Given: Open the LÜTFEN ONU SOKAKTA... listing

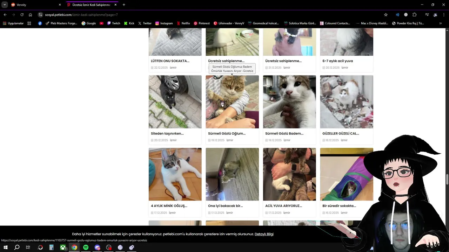Looking at the screenshot, I should pyautogui.click(x=170, y=61).
